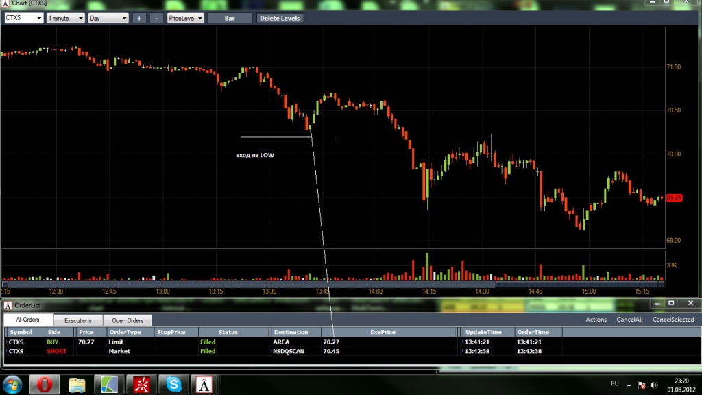This screenshot has width=702, height=395.
Task: Open Windows Explorer folder in taskbar
Action: coord(77,384)
